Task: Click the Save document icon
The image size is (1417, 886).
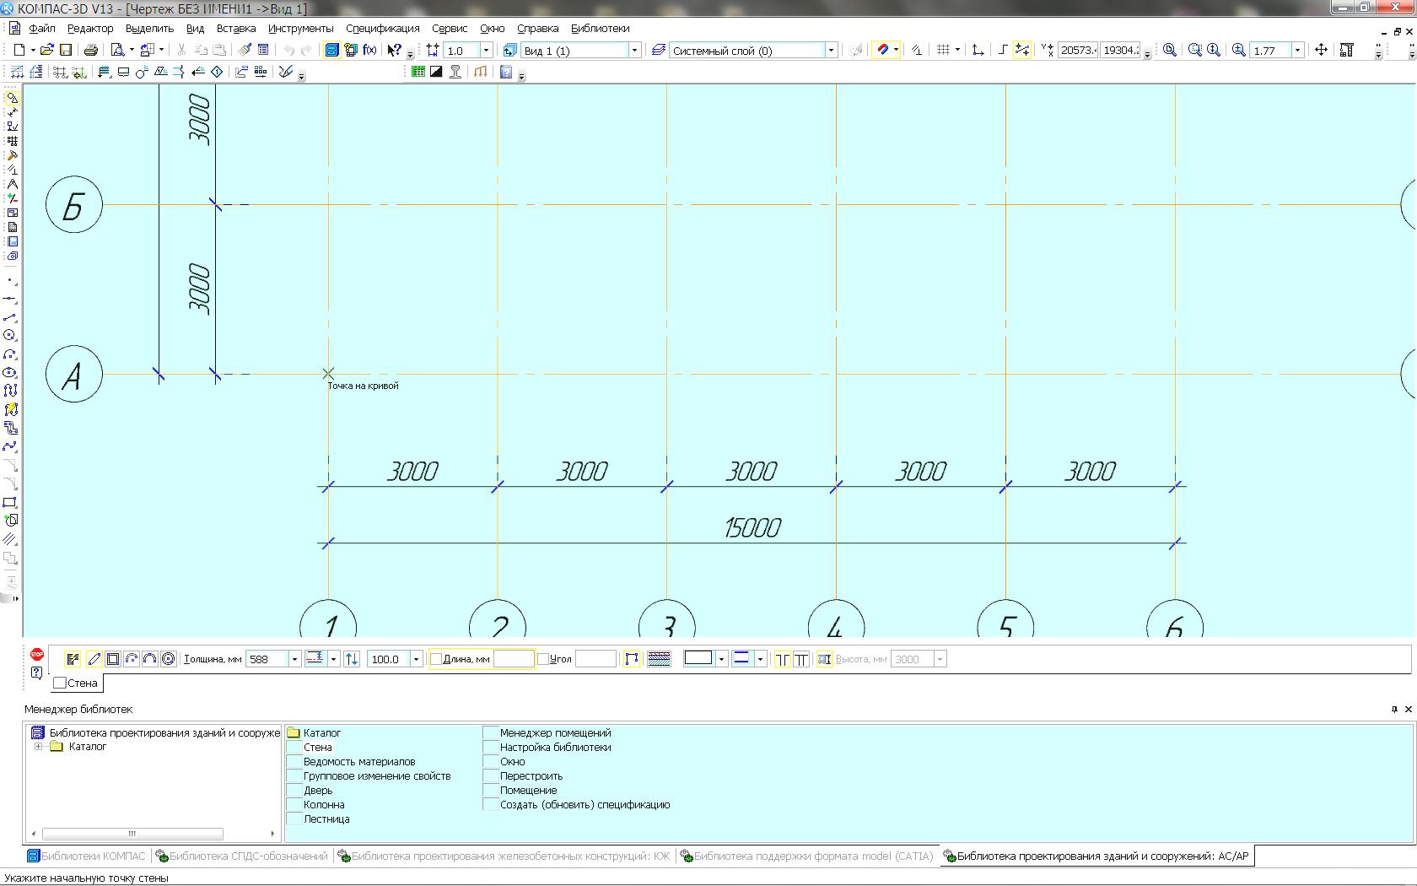Action: click(66, 51)
